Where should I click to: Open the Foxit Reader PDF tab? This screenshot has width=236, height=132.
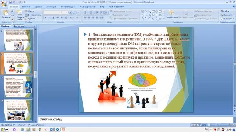coord(116,7)
